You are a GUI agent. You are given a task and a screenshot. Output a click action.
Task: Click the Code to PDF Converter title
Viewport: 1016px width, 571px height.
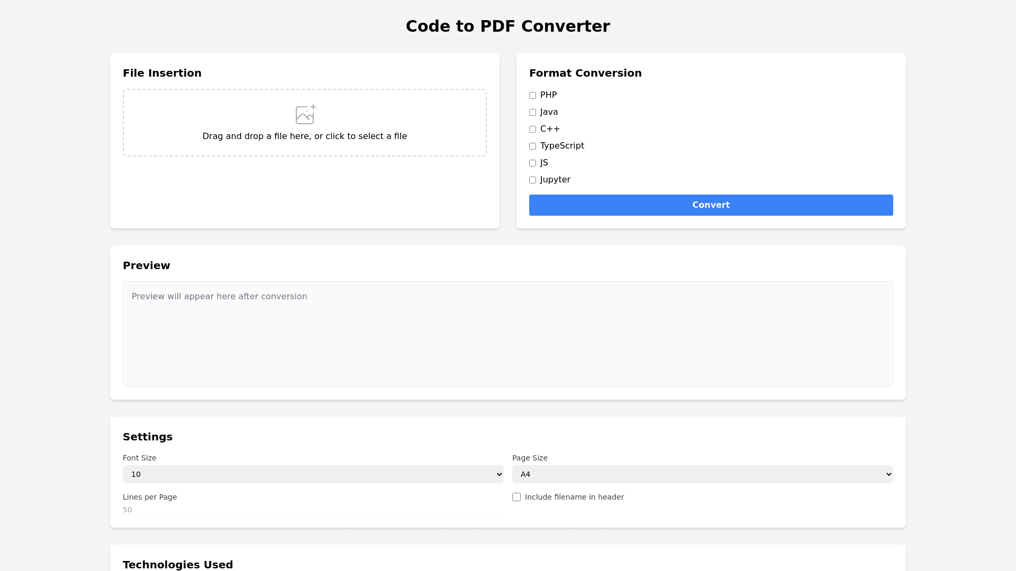[507, 26]
